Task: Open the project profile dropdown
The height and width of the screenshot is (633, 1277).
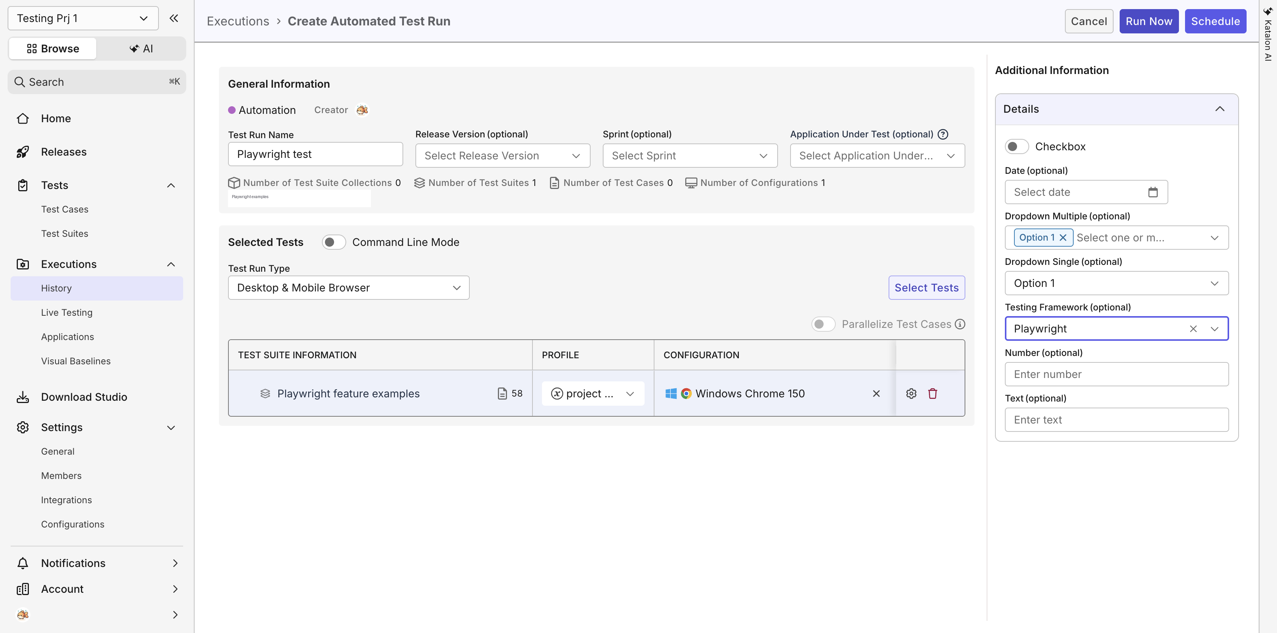Action: (593, 394)
